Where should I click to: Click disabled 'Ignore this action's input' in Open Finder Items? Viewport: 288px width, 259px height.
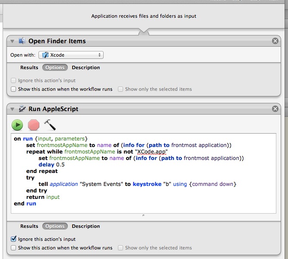point(13,80)
